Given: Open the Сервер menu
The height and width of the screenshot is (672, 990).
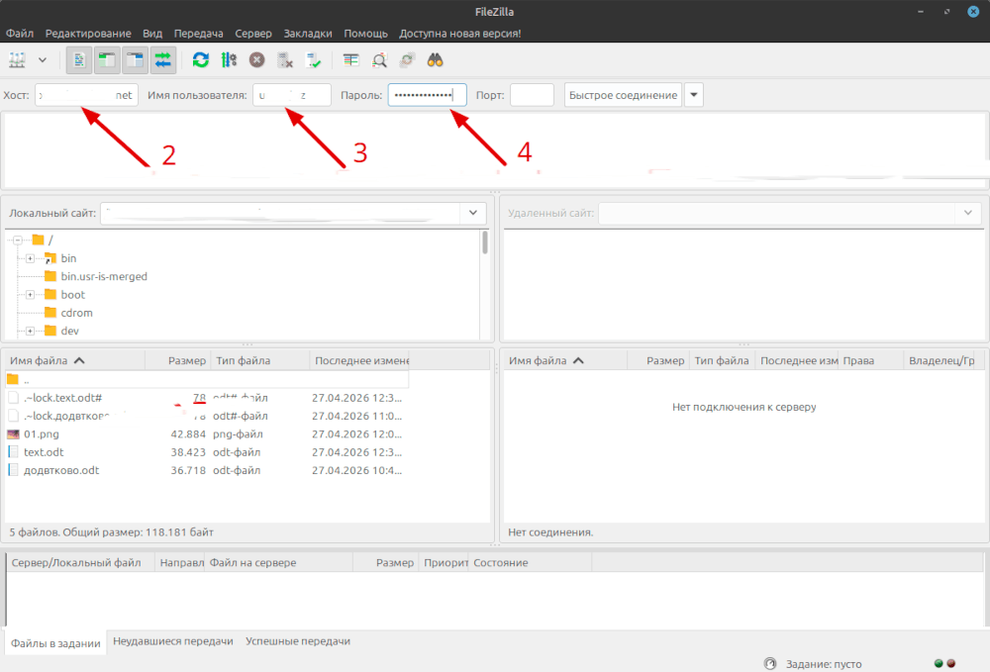Looking at the screenshot, I should point(253,34).
